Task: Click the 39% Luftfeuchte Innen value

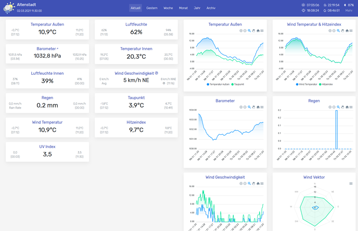Action: (x=47, y=81)
